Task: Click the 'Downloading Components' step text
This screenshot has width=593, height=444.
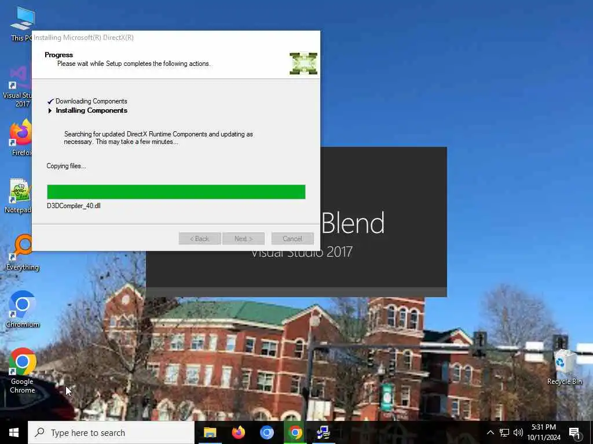Action: click(91, 101)
